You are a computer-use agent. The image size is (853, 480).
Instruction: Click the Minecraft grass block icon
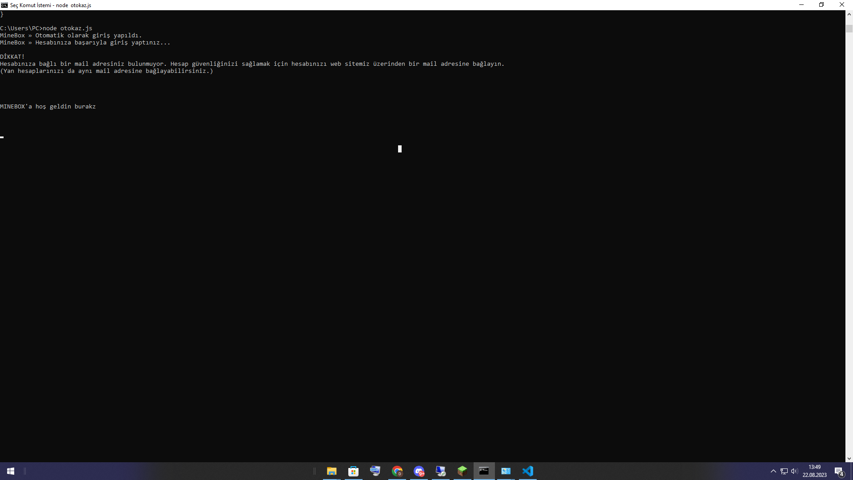point(462,471)
